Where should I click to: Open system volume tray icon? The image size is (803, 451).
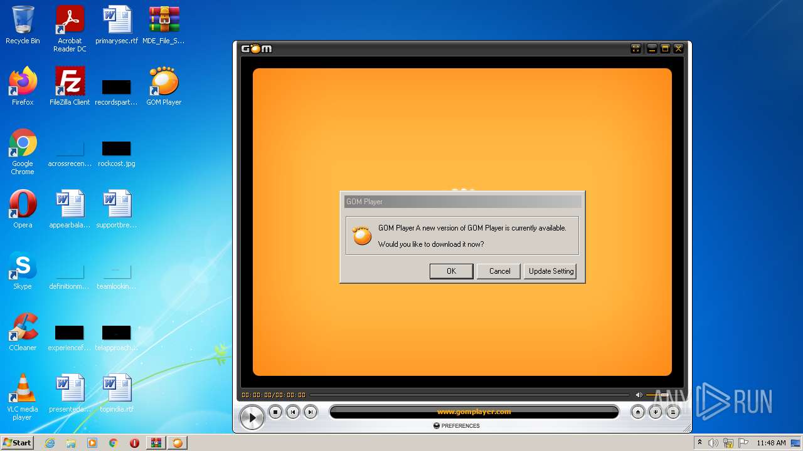coord(713,443)
